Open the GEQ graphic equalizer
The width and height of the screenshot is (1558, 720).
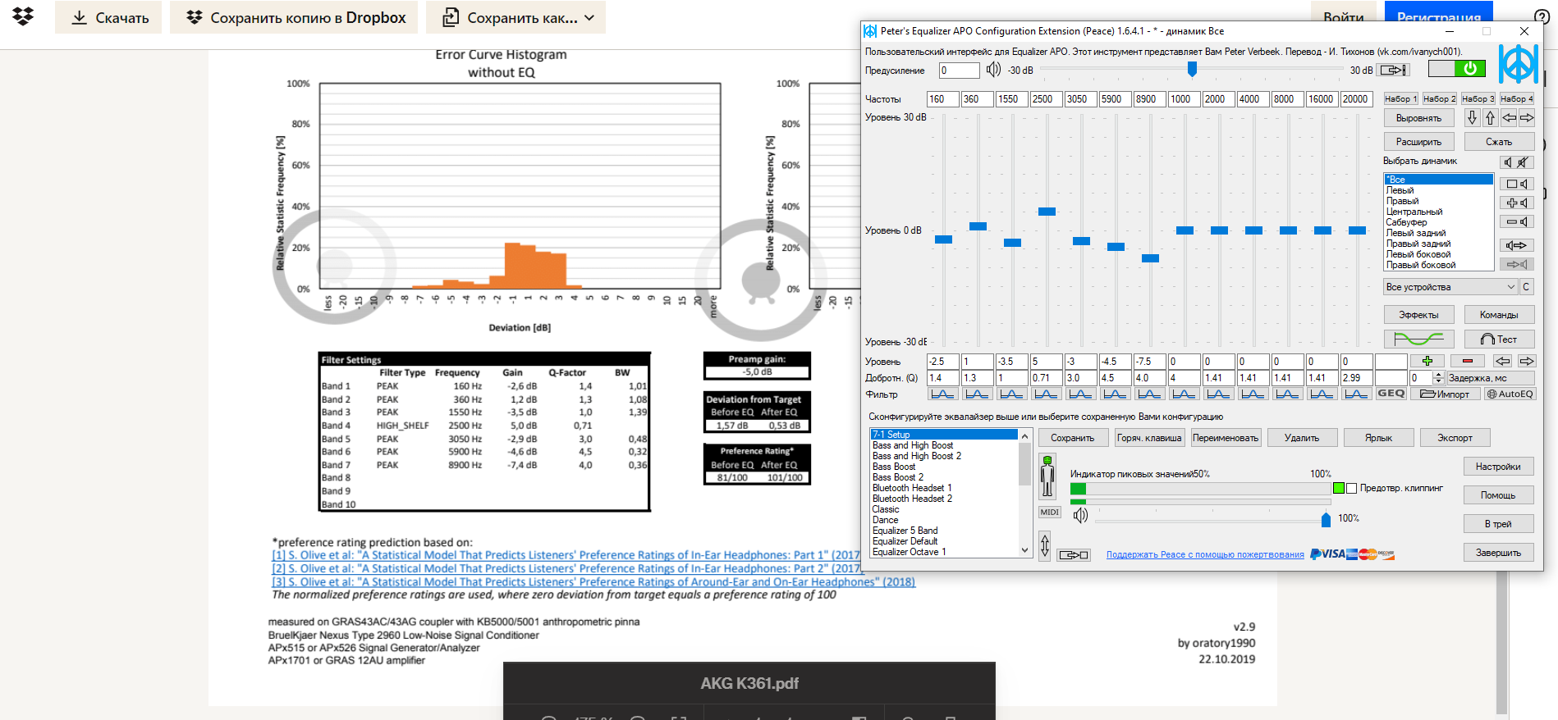pyautogui.click(x=1391, y=394)
